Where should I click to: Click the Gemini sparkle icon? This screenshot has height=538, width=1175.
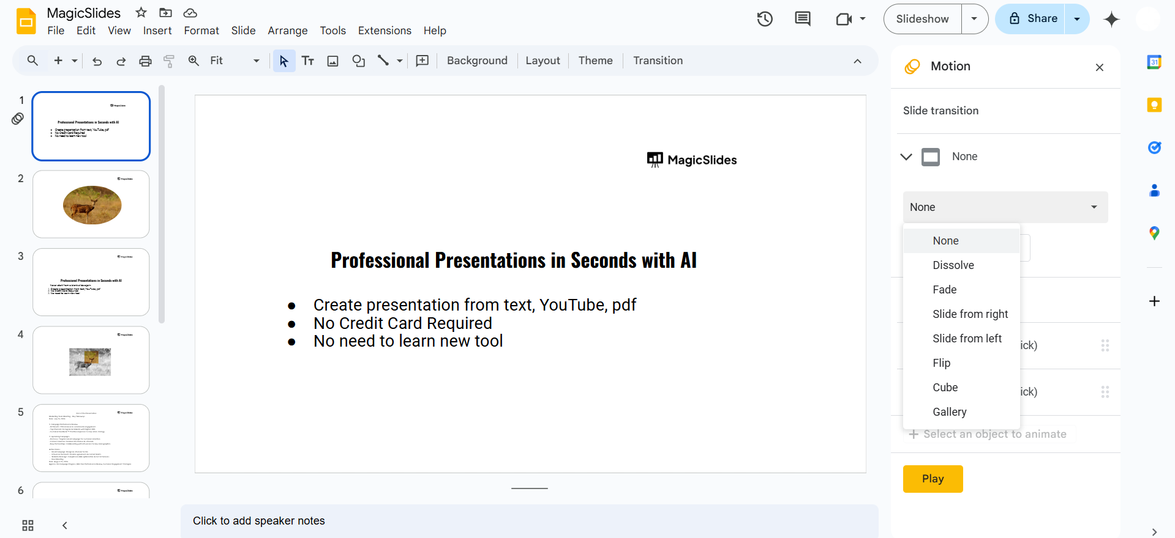1111,19
